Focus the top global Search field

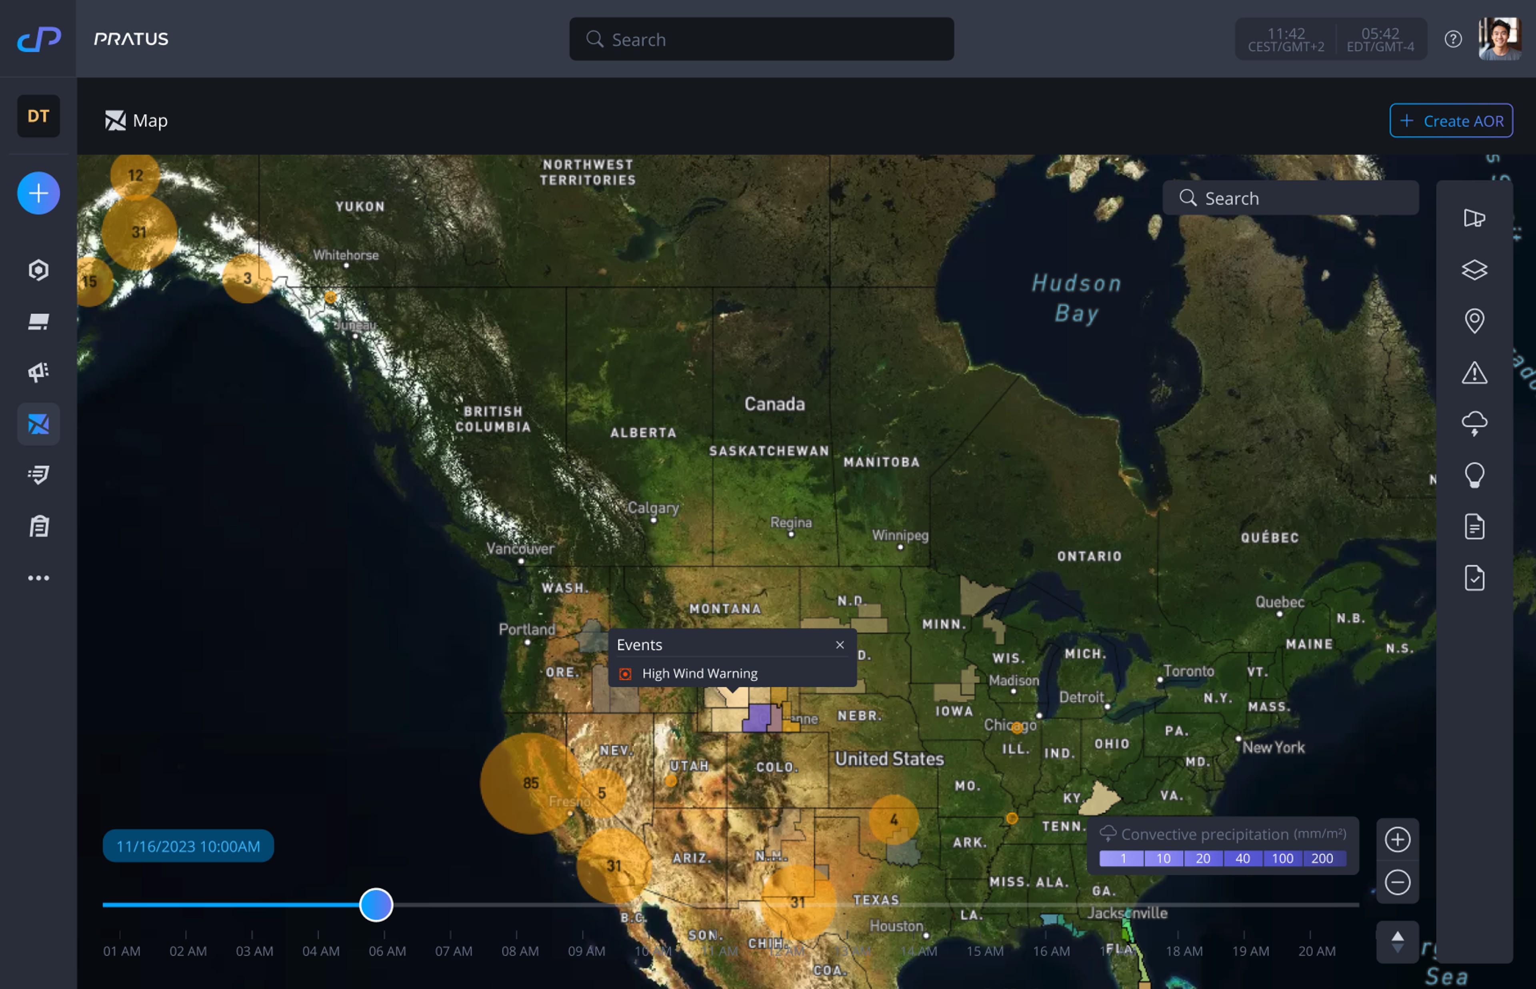(x=761, y=39)
